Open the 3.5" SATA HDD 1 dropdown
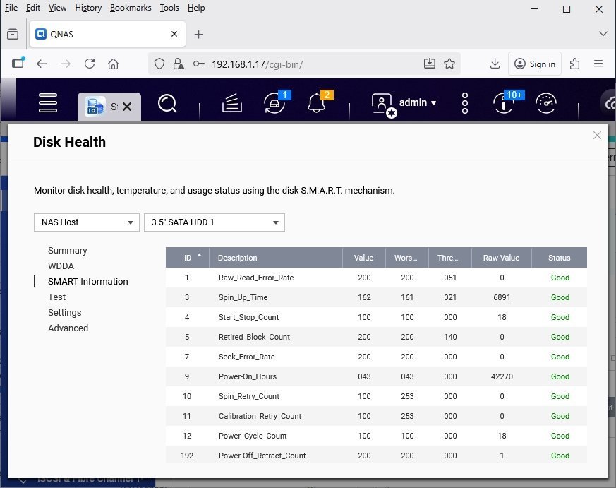Viewport: 616px width, 488px height. pos(214,222)
